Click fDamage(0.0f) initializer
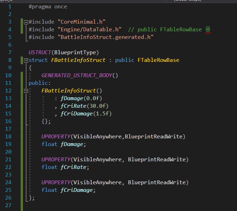Viewport: 237px width, 211px height. click(81, 98)
